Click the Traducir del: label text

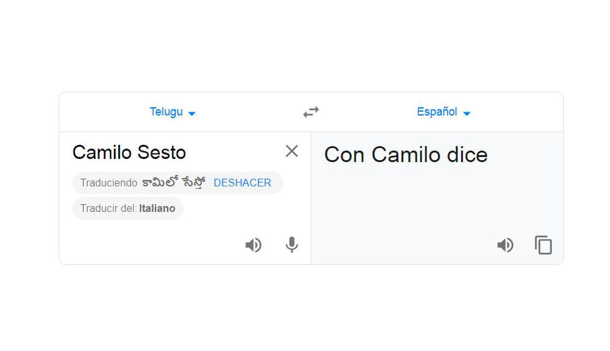108,208
